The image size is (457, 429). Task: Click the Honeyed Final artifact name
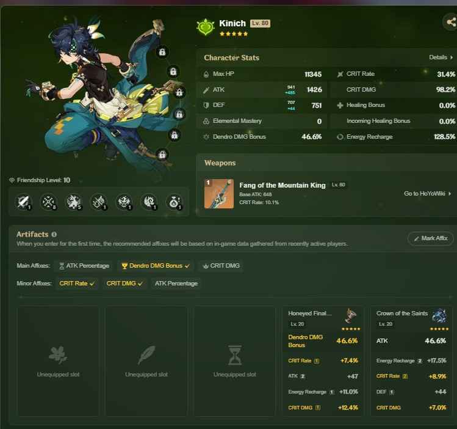point(310,313)
